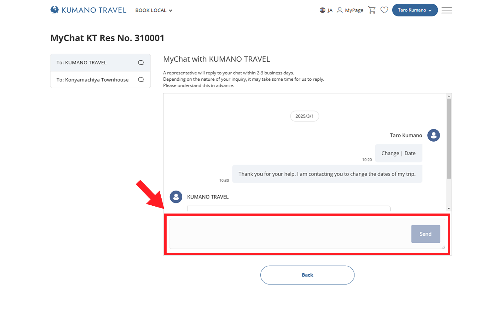Click the chat scrollbar thumb
Screen dimensions: 502x314
[x=449, y=138]
